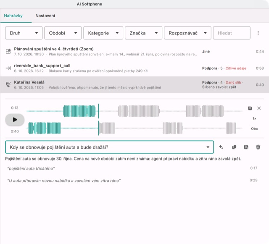Play the selected recording

(x=15, y=120)
